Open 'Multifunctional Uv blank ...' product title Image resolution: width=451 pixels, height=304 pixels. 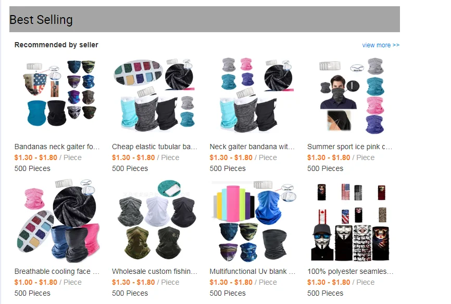(252, 272)
